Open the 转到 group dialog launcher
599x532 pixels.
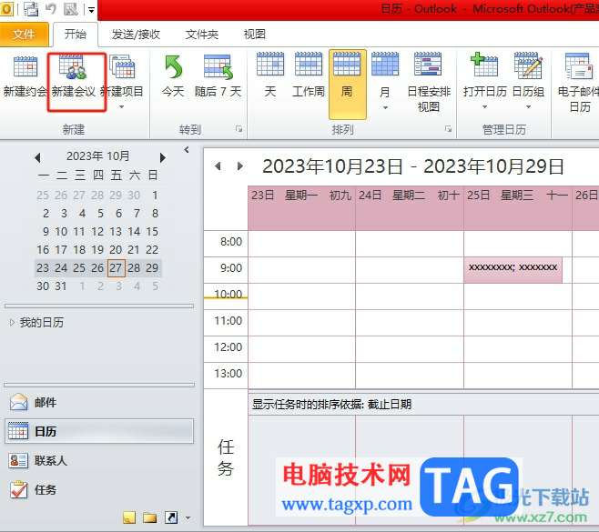239,129
